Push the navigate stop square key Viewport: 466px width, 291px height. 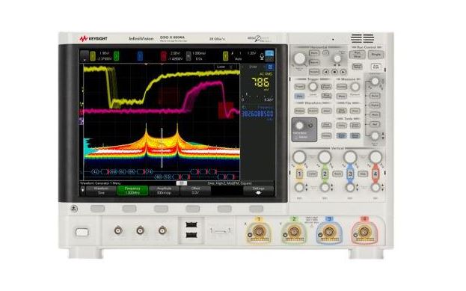pos(334,72)
